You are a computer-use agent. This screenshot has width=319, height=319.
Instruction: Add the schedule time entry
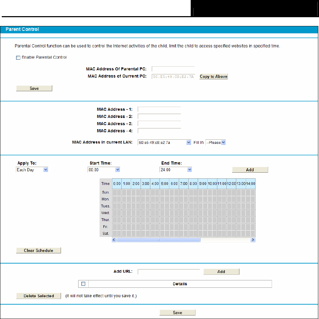point(250,170)
